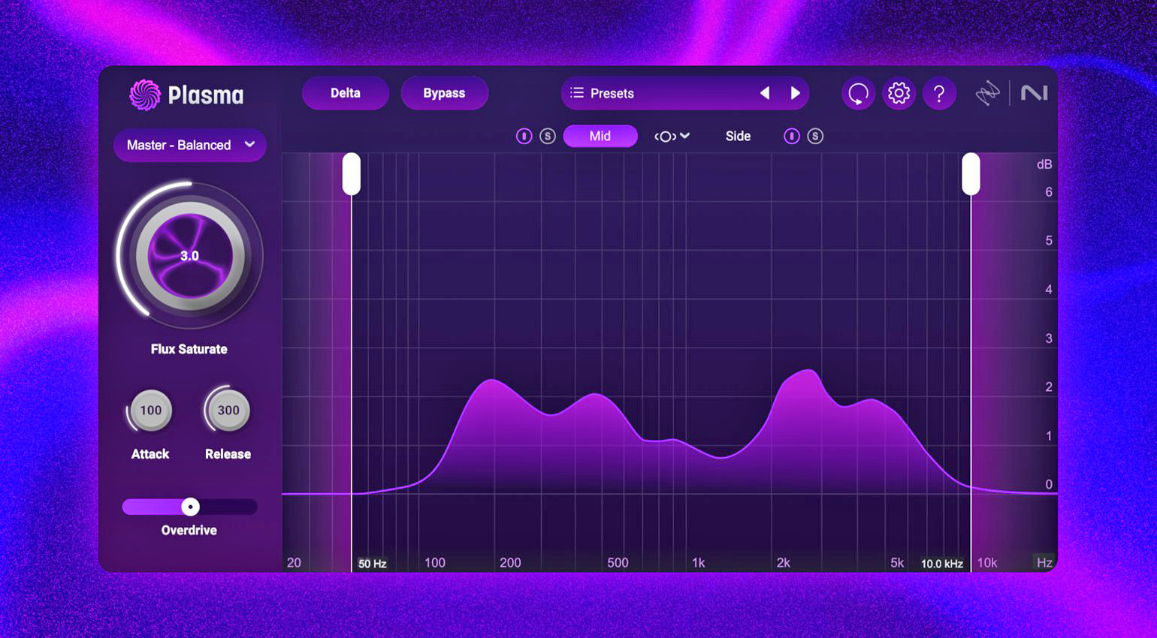Click the Attack knob showing 100

(x=151, y=411)
